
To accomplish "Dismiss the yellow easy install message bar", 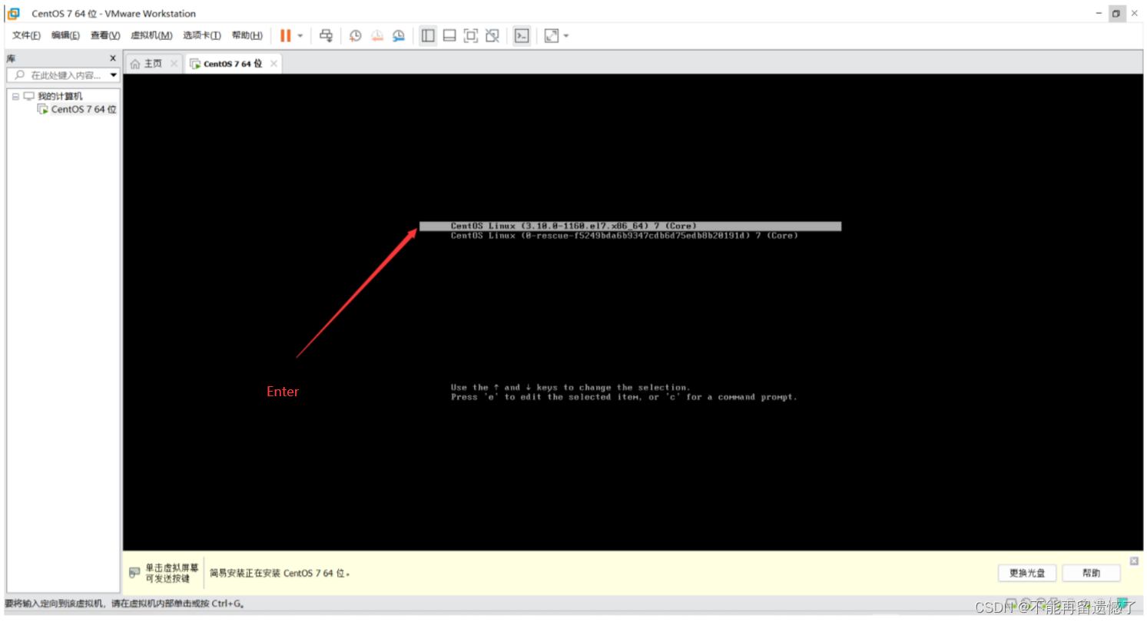I will 1134,561.
